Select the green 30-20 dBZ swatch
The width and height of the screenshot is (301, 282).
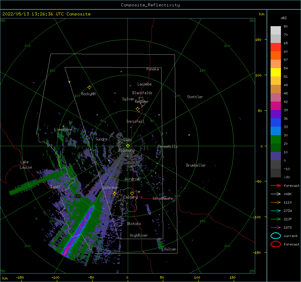pyautogui.click(x=276, y=139)
